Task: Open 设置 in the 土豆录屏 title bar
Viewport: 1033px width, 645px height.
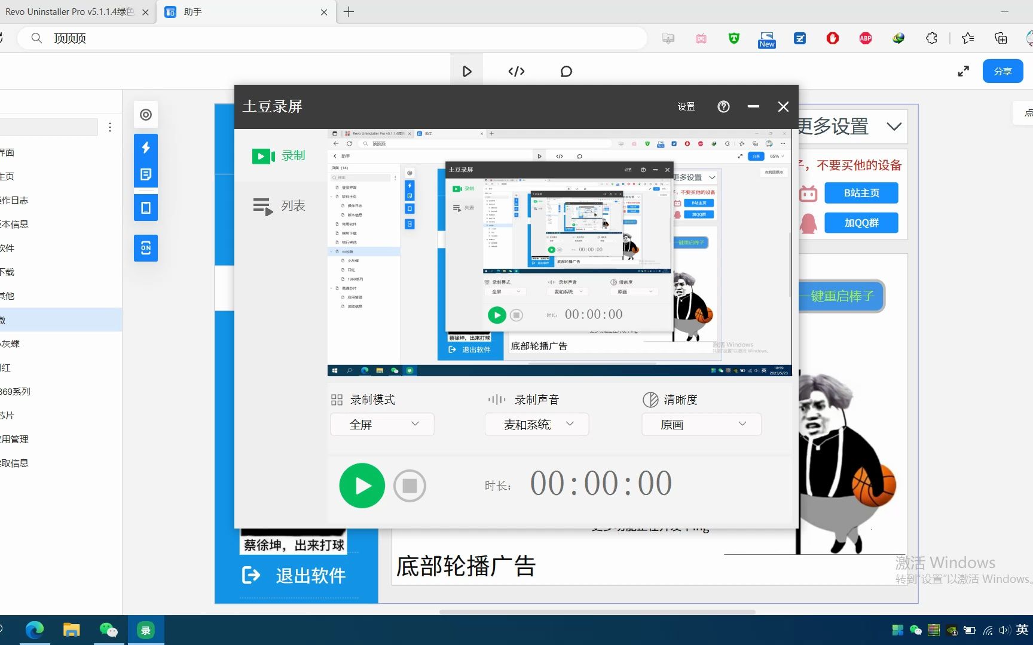Action: click(x=686, y=106)
